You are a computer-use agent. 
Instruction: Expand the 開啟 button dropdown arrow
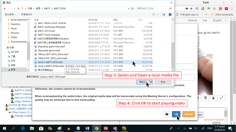pyautogui.click(x=151, y=82)
